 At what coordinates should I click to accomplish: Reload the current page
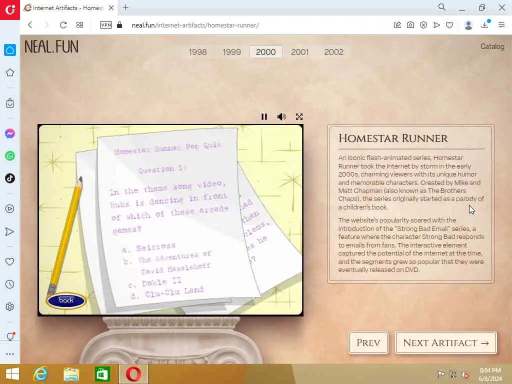[63, 25]
